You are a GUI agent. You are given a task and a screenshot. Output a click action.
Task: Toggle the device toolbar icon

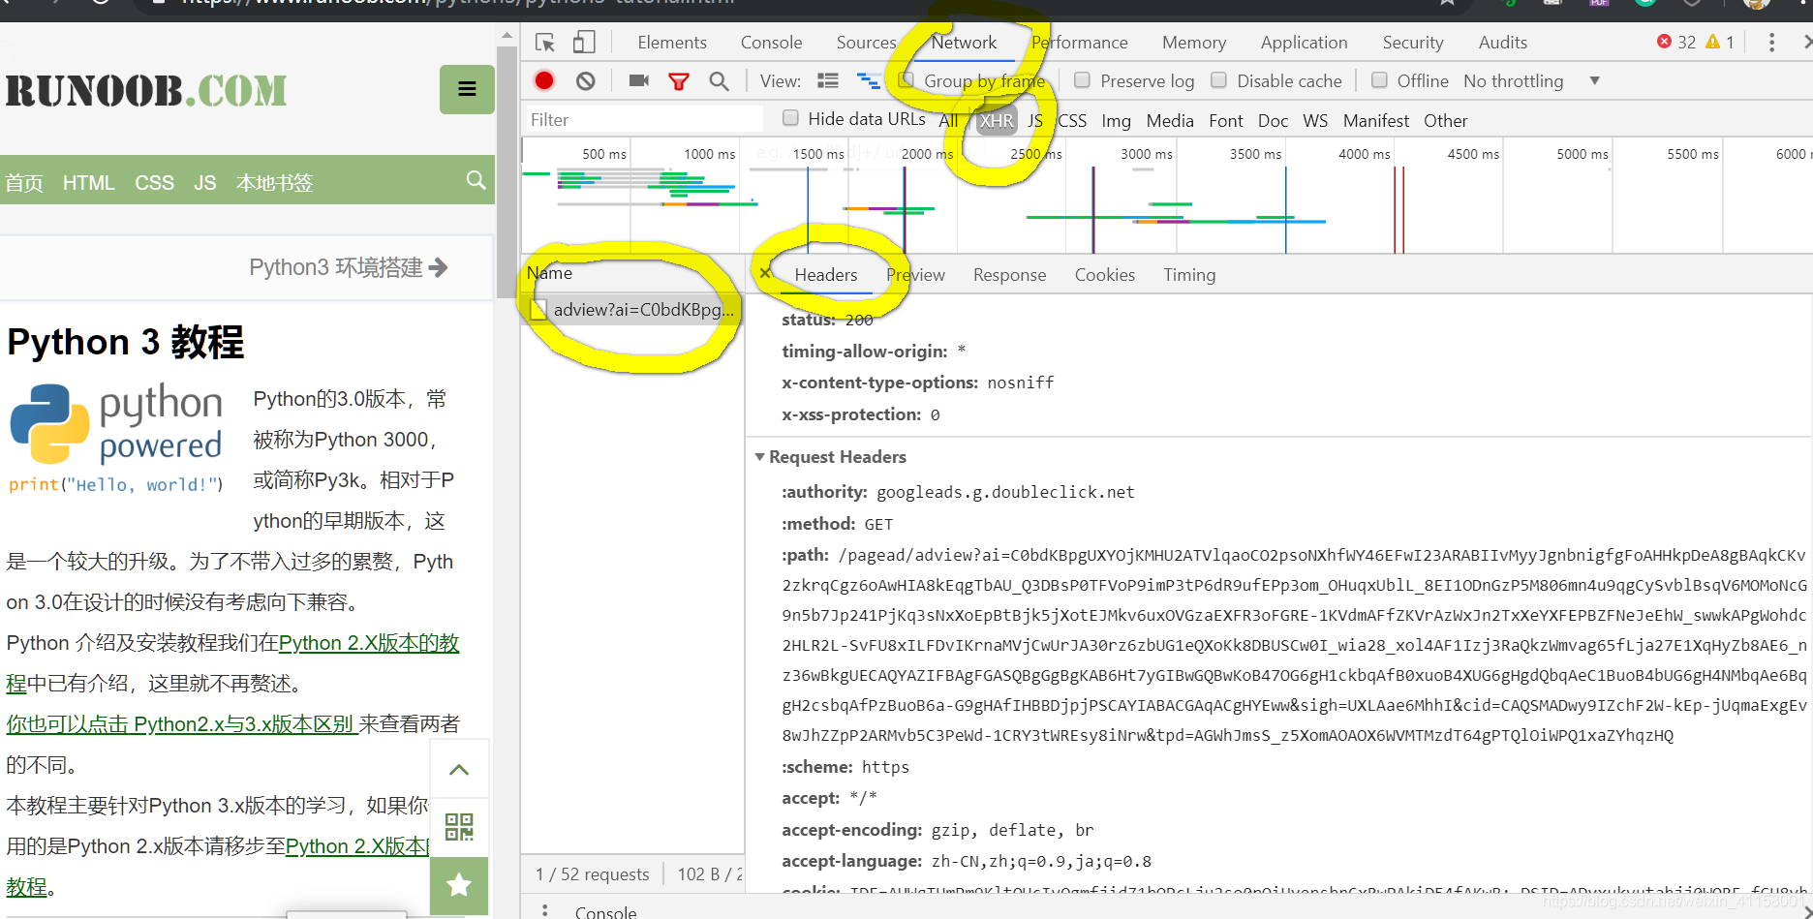coord(584,43)
